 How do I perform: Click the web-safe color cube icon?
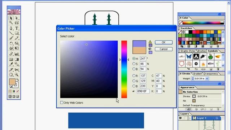pyautogui.click(x=150, y=49)
